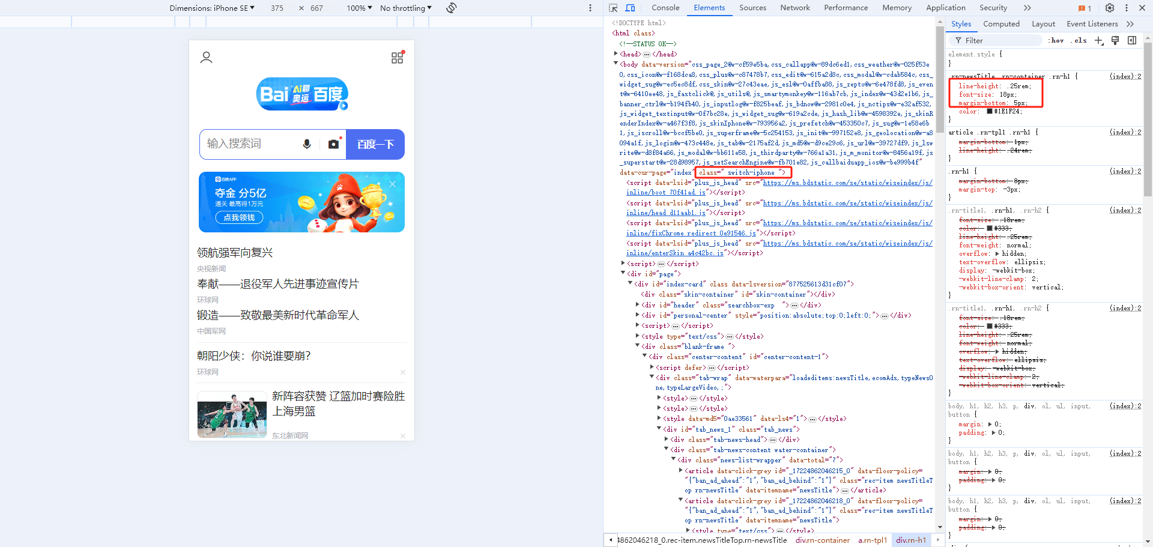Screen dimensions: 1153x547
Task: Open the head_d11aab1.js script link
Action: [x=779, y=208]
